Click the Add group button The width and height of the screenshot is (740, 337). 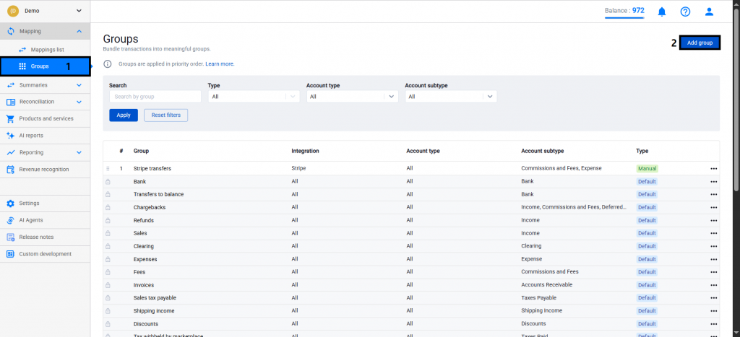pyautogui.click(x=700, y=43)
